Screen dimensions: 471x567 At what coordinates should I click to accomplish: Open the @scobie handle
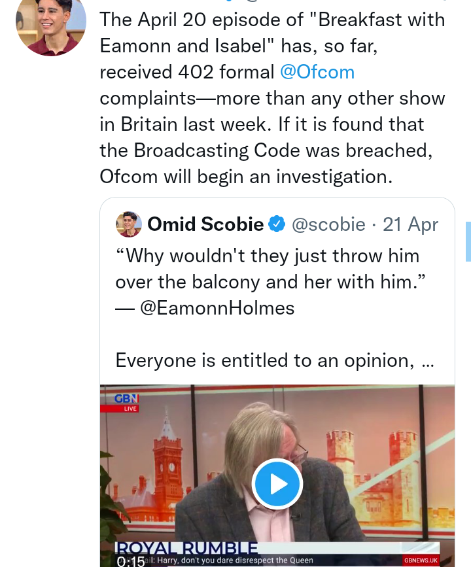click(x=328, y=224)
